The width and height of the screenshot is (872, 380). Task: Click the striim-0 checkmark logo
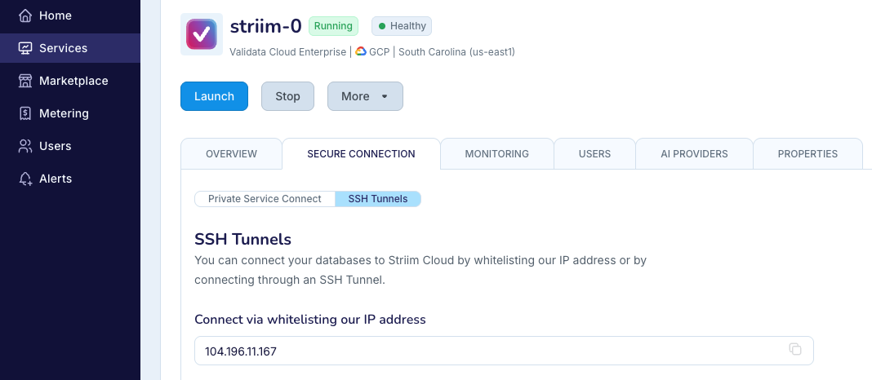coord(202,34)
